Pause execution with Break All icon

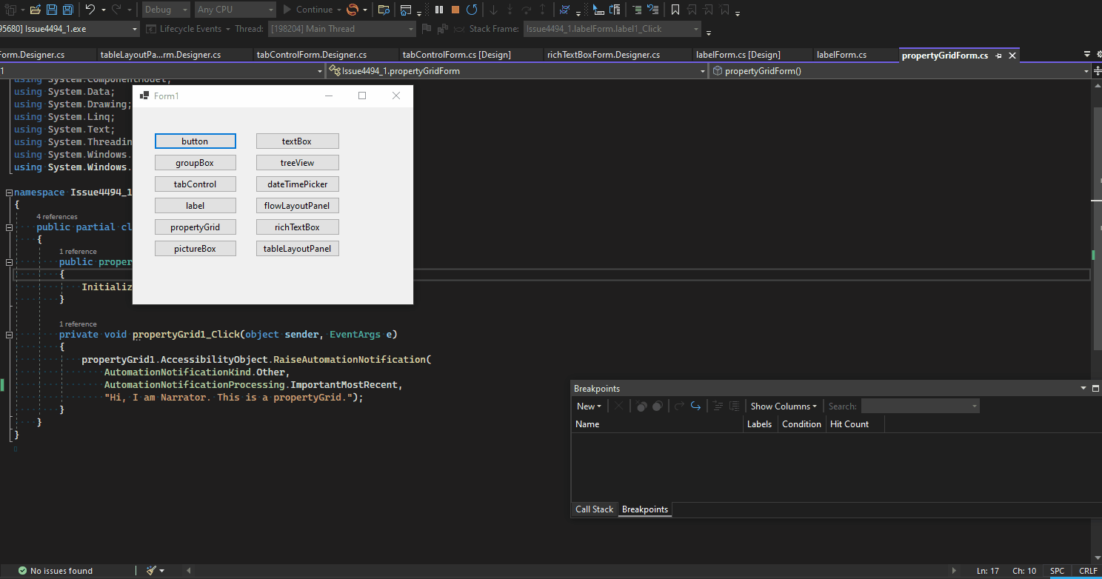tap(439, 10)
